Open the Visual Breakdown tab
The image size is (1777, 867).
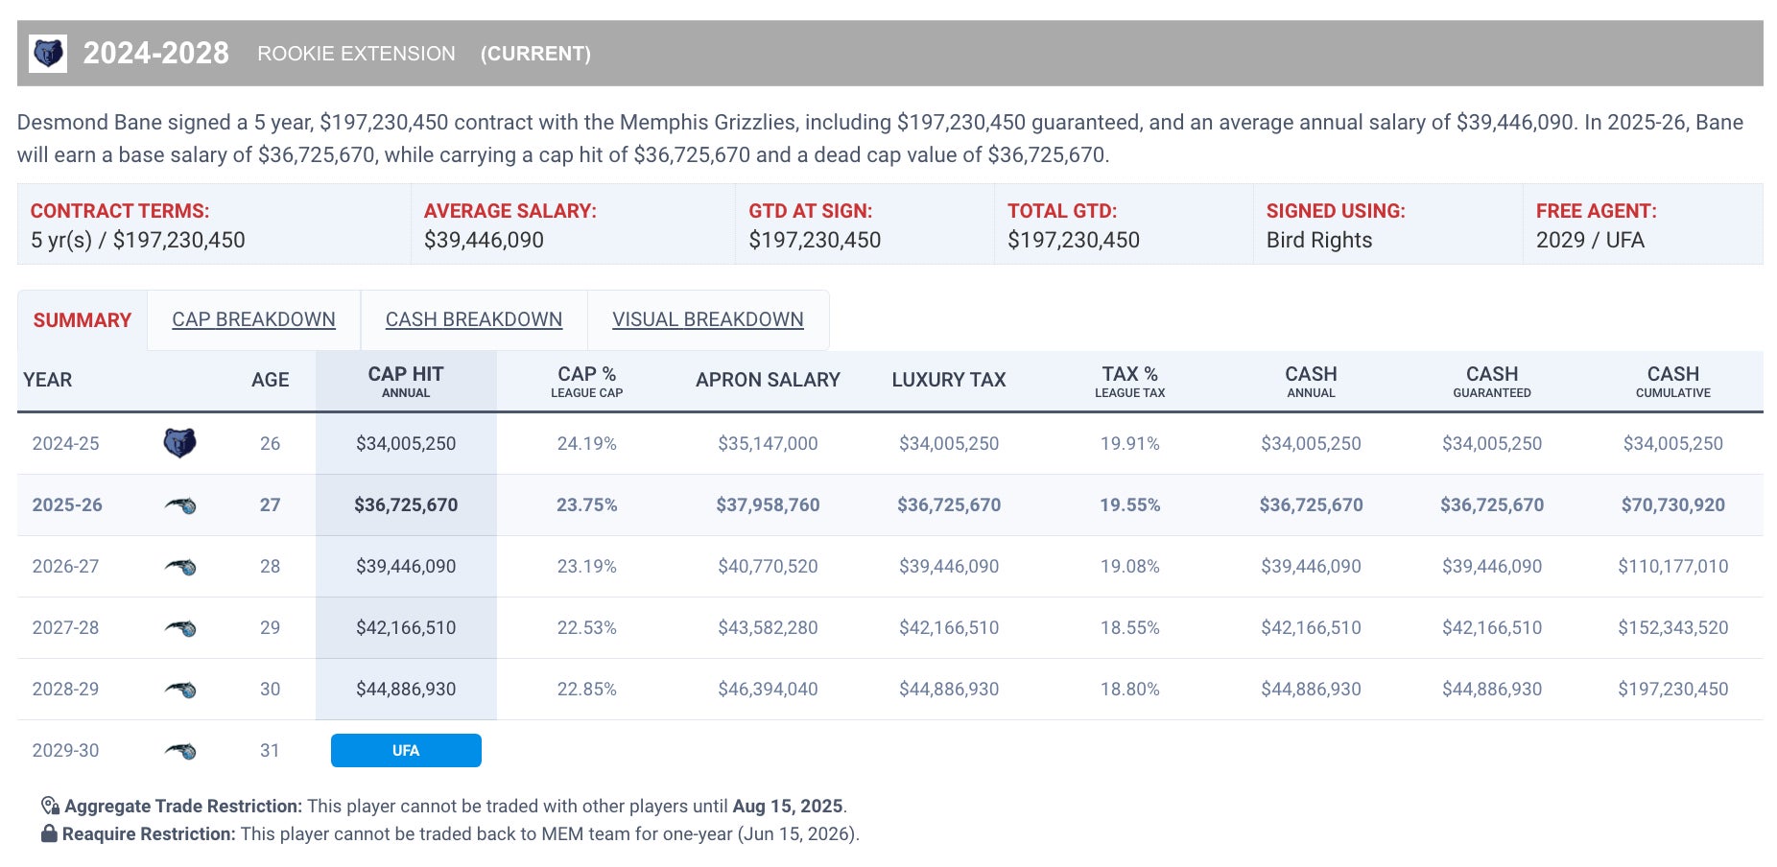[708, 320]
